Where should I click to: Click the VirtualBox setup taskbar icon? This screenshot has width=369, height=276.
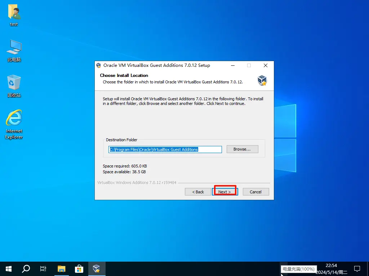97,269
